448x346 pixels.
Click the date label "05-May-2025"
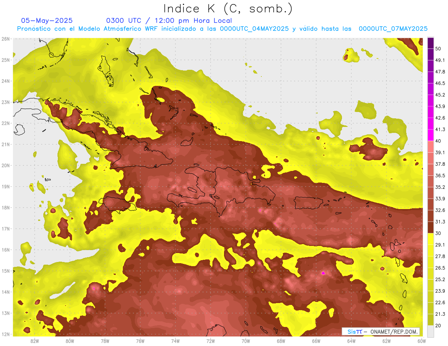[x=47, y=21]
